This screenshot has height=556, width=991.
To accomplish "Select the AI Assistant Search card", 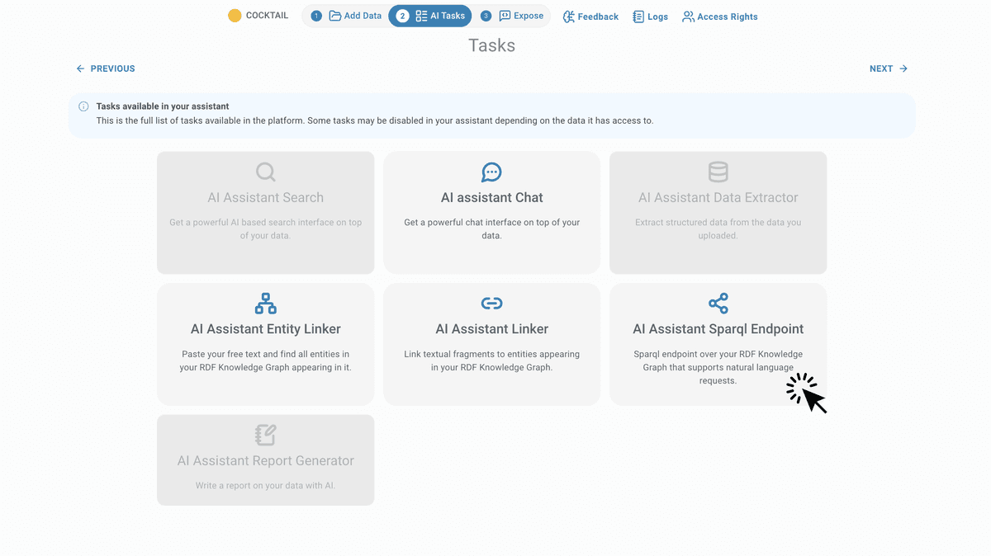I will (266, 213).
